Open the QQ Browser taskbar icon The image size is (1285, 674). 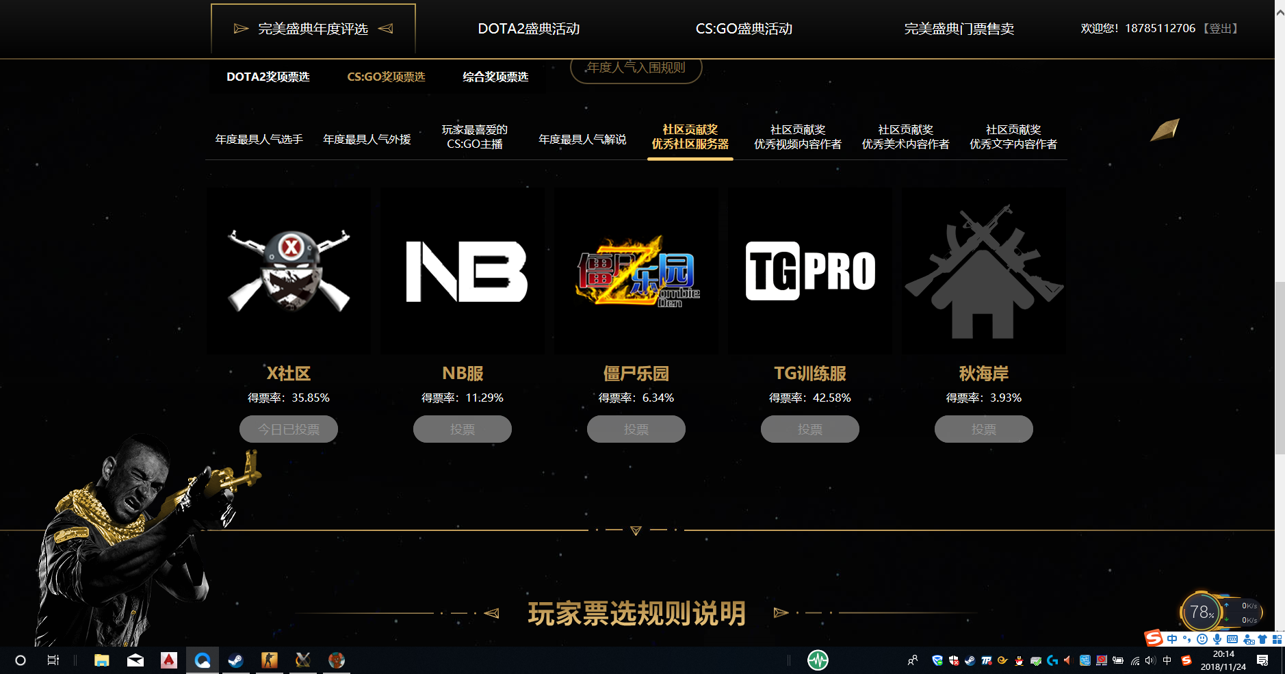click(202, 660)
